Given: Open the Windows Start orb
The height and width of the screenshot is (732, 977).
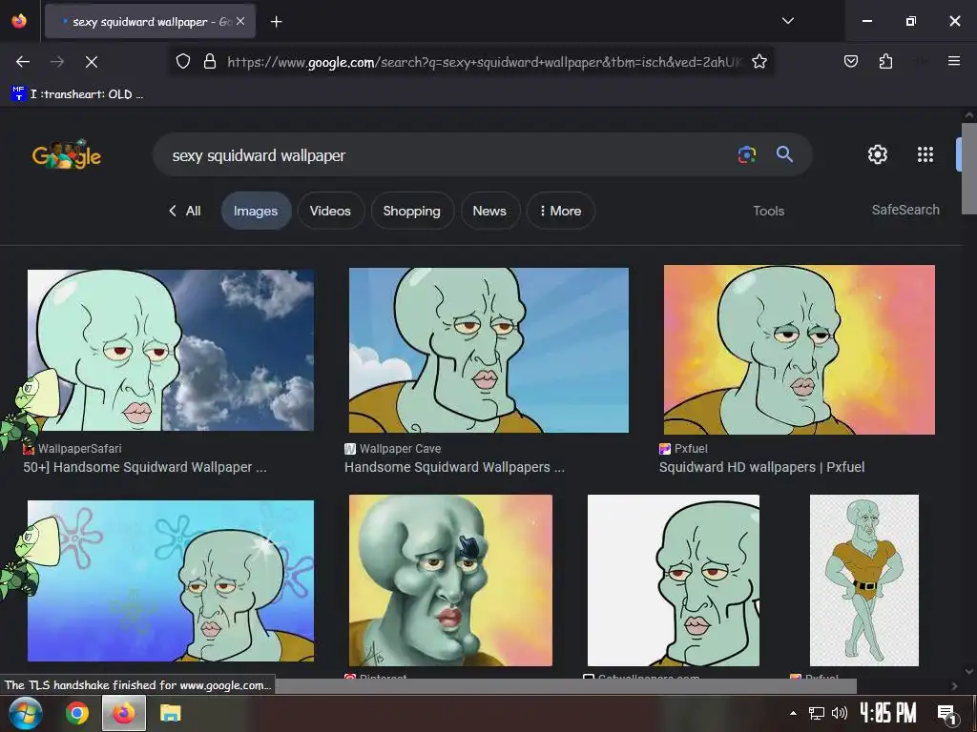Looking at the screenshot, I should (x=26, y=713).
